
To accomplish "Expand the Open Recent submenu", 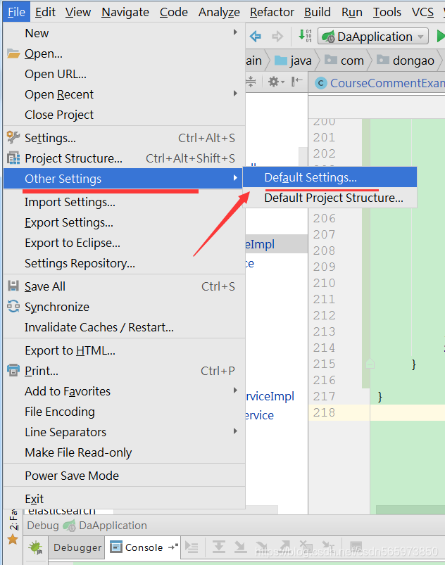I will click(125, 94).
